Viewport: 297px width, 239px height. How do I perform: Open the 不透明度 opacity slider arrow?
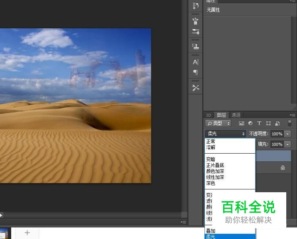coord(288,134)
